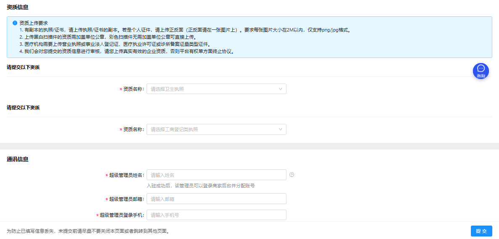Click the chevron arrow in the 工商登记类执照 selector

click(x=281, y=129)
